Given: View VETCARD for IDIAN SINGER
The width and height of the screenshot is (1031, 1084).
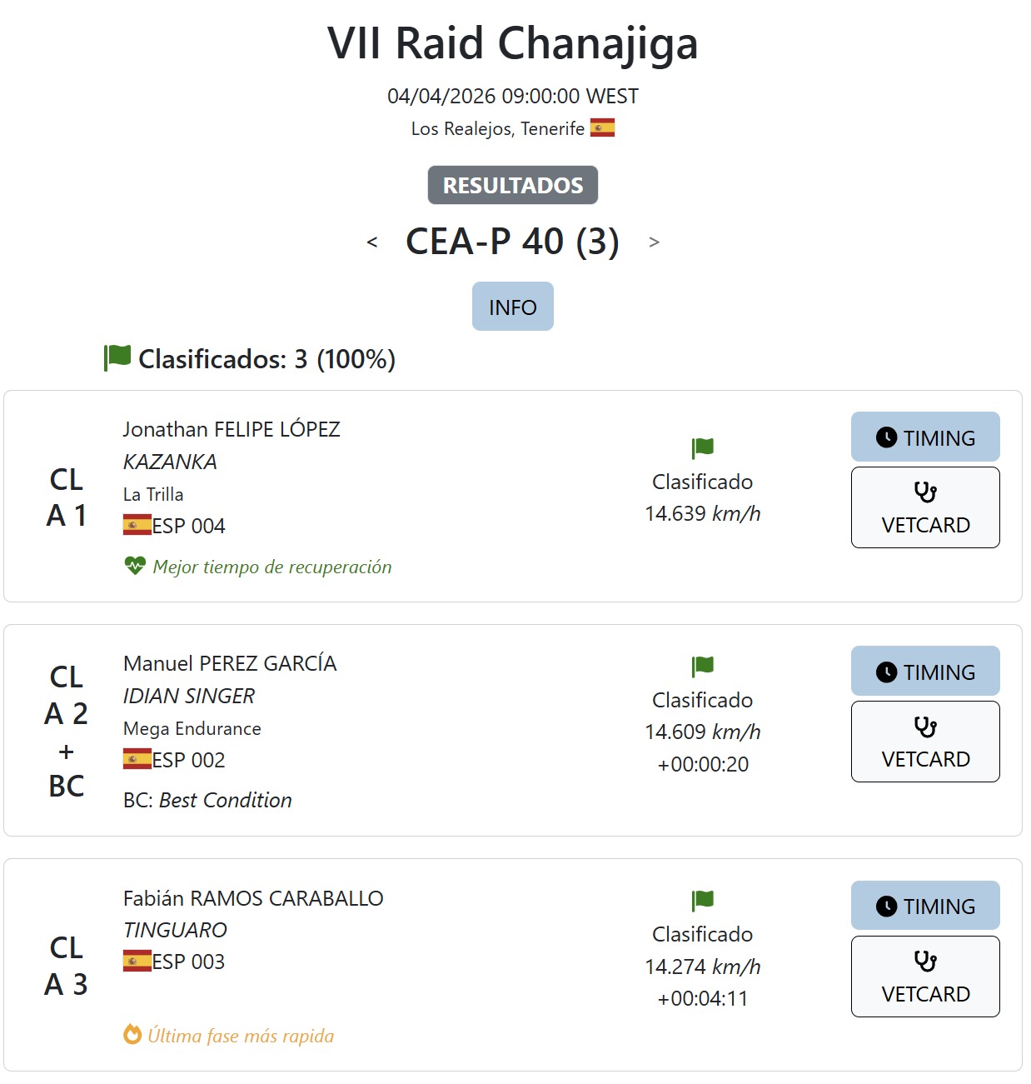Looking at the screenshot, I should click(x=925, y=742).
